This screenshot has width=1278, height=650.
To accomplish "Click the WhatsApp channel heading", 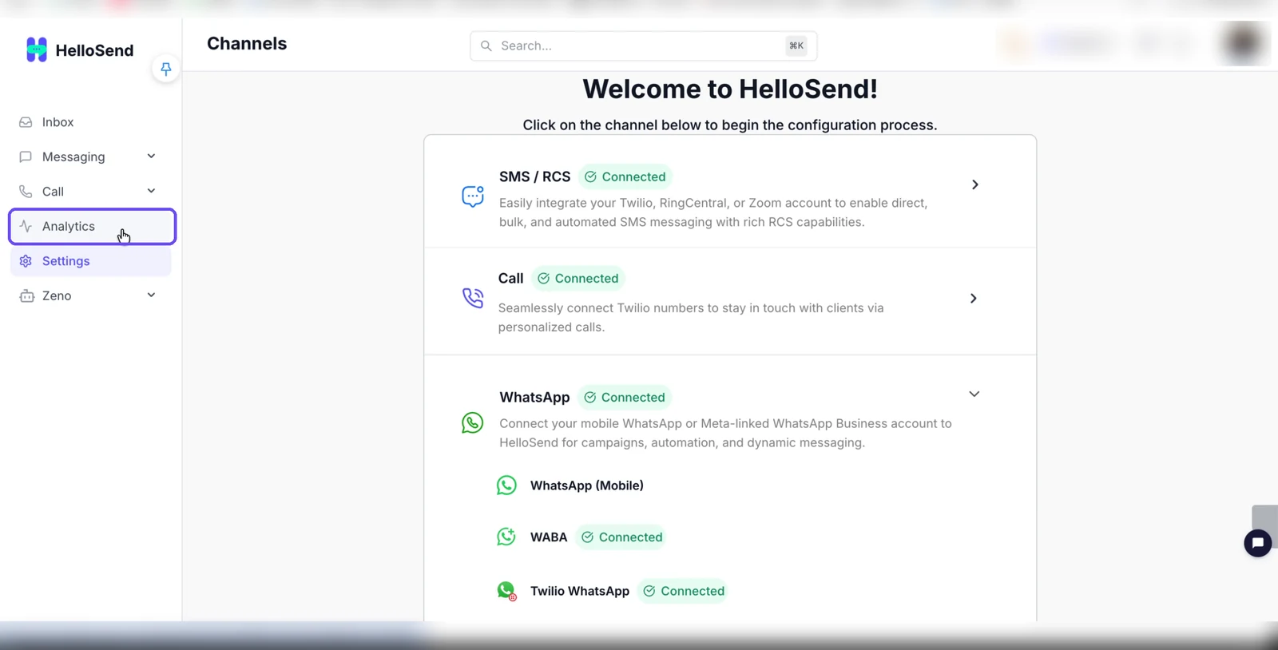I will point(534,397).
